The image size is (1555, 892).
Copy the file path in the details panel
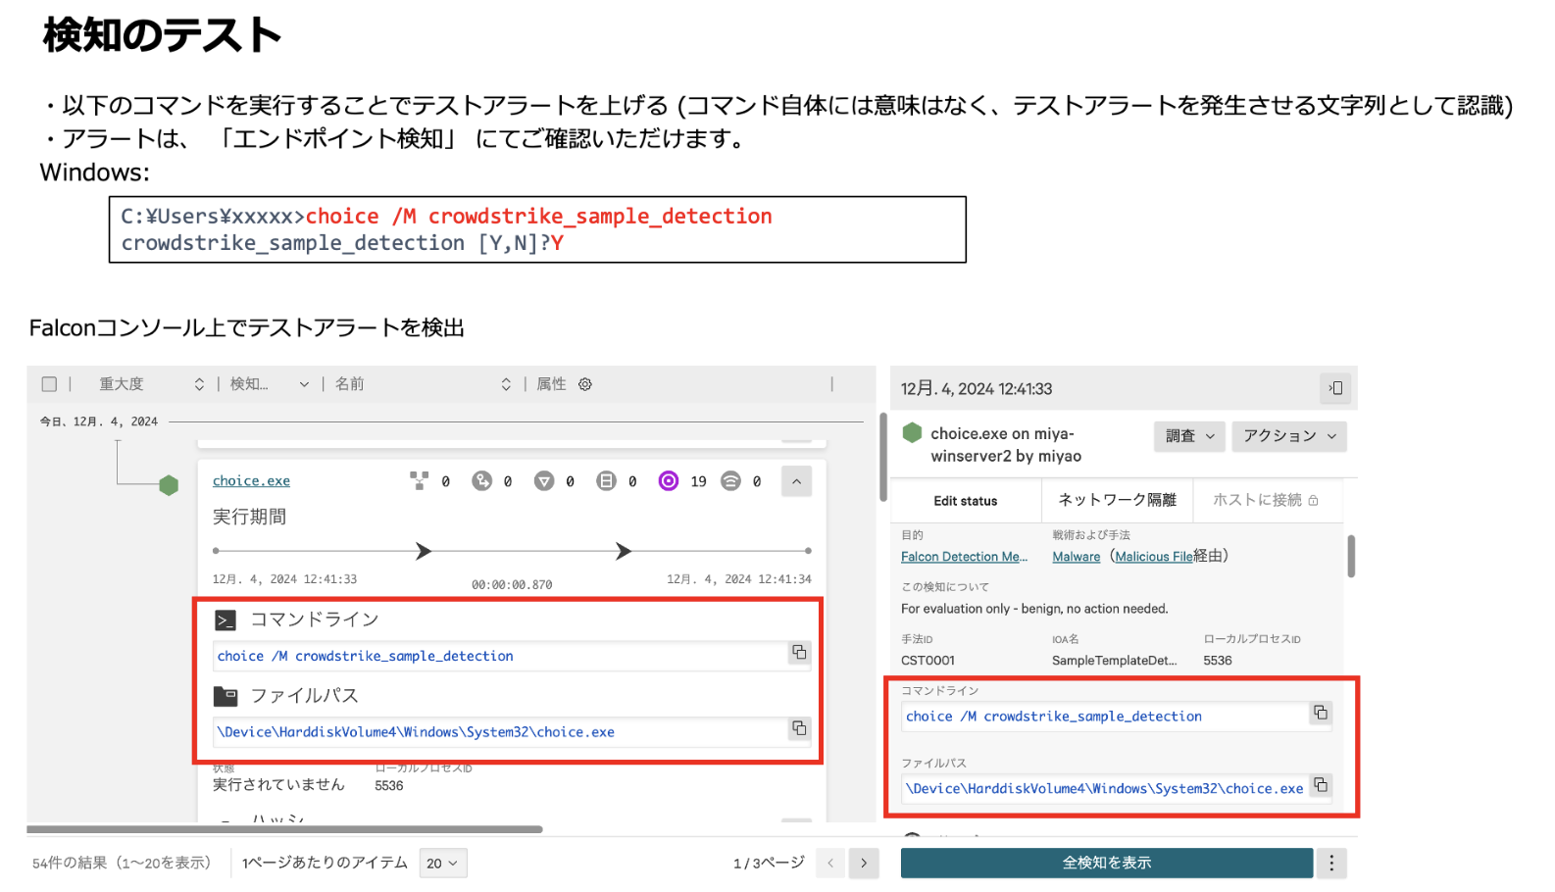coord(1321,785)
